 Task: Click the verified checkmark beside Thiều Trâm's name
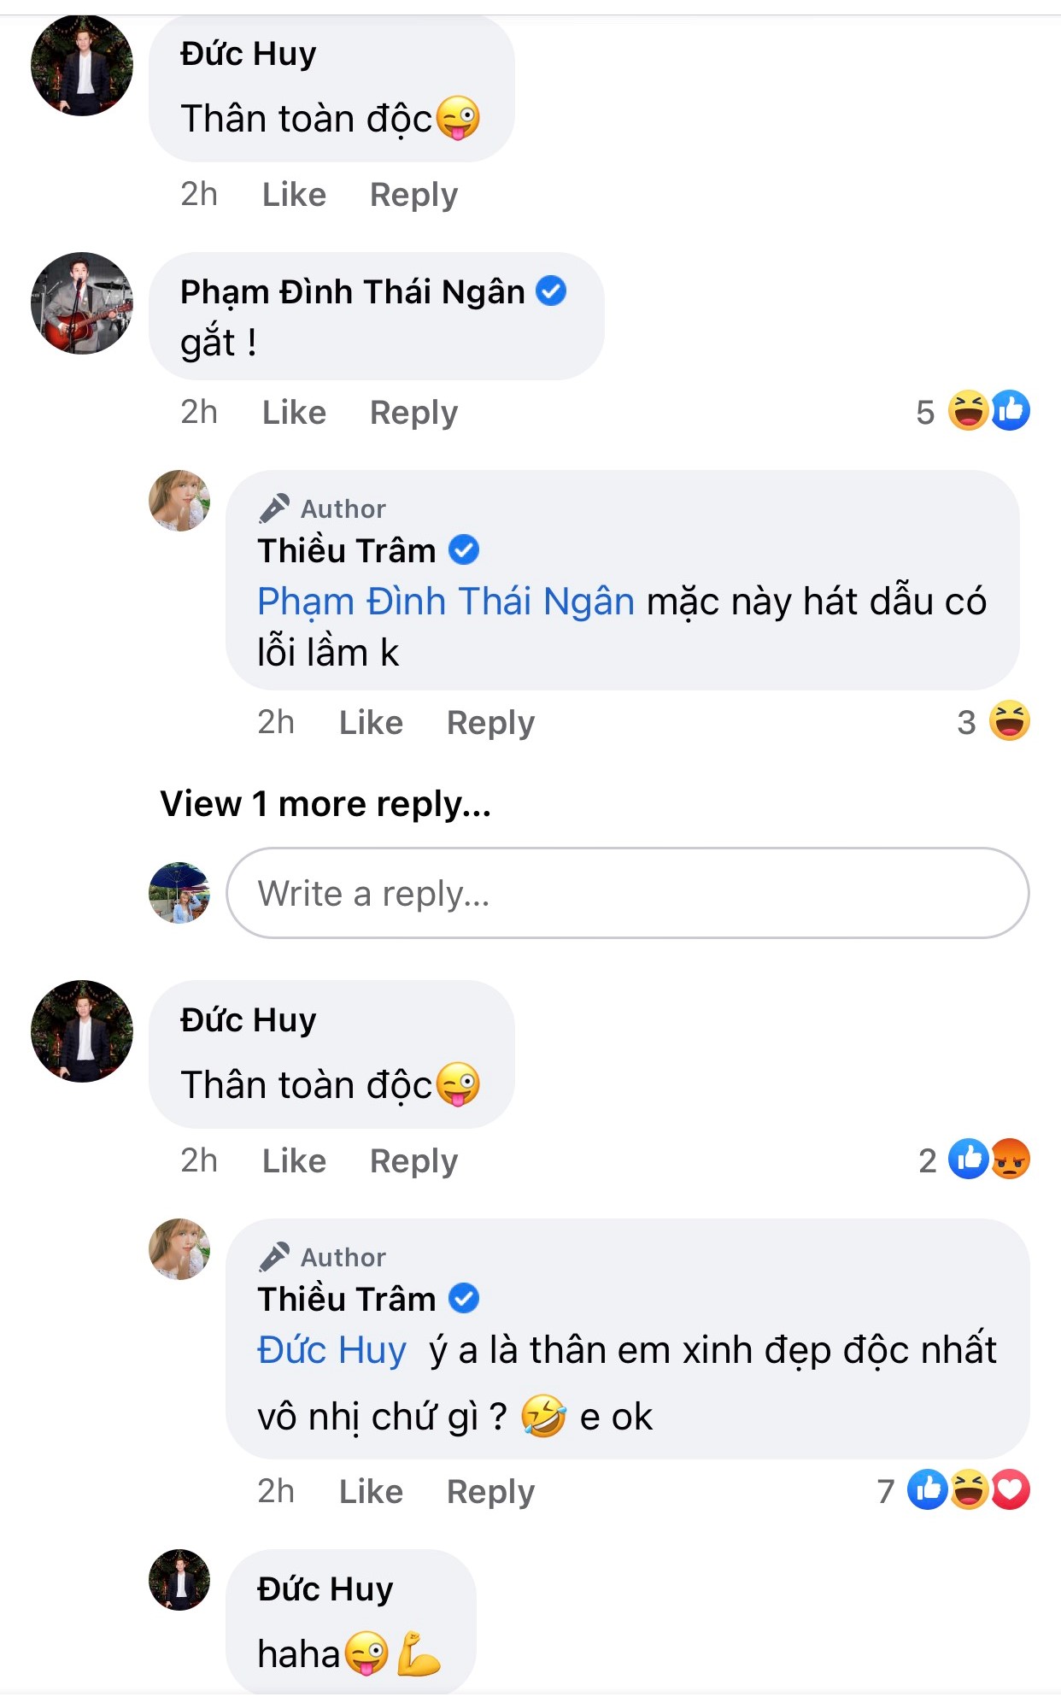tap(463, 551)
